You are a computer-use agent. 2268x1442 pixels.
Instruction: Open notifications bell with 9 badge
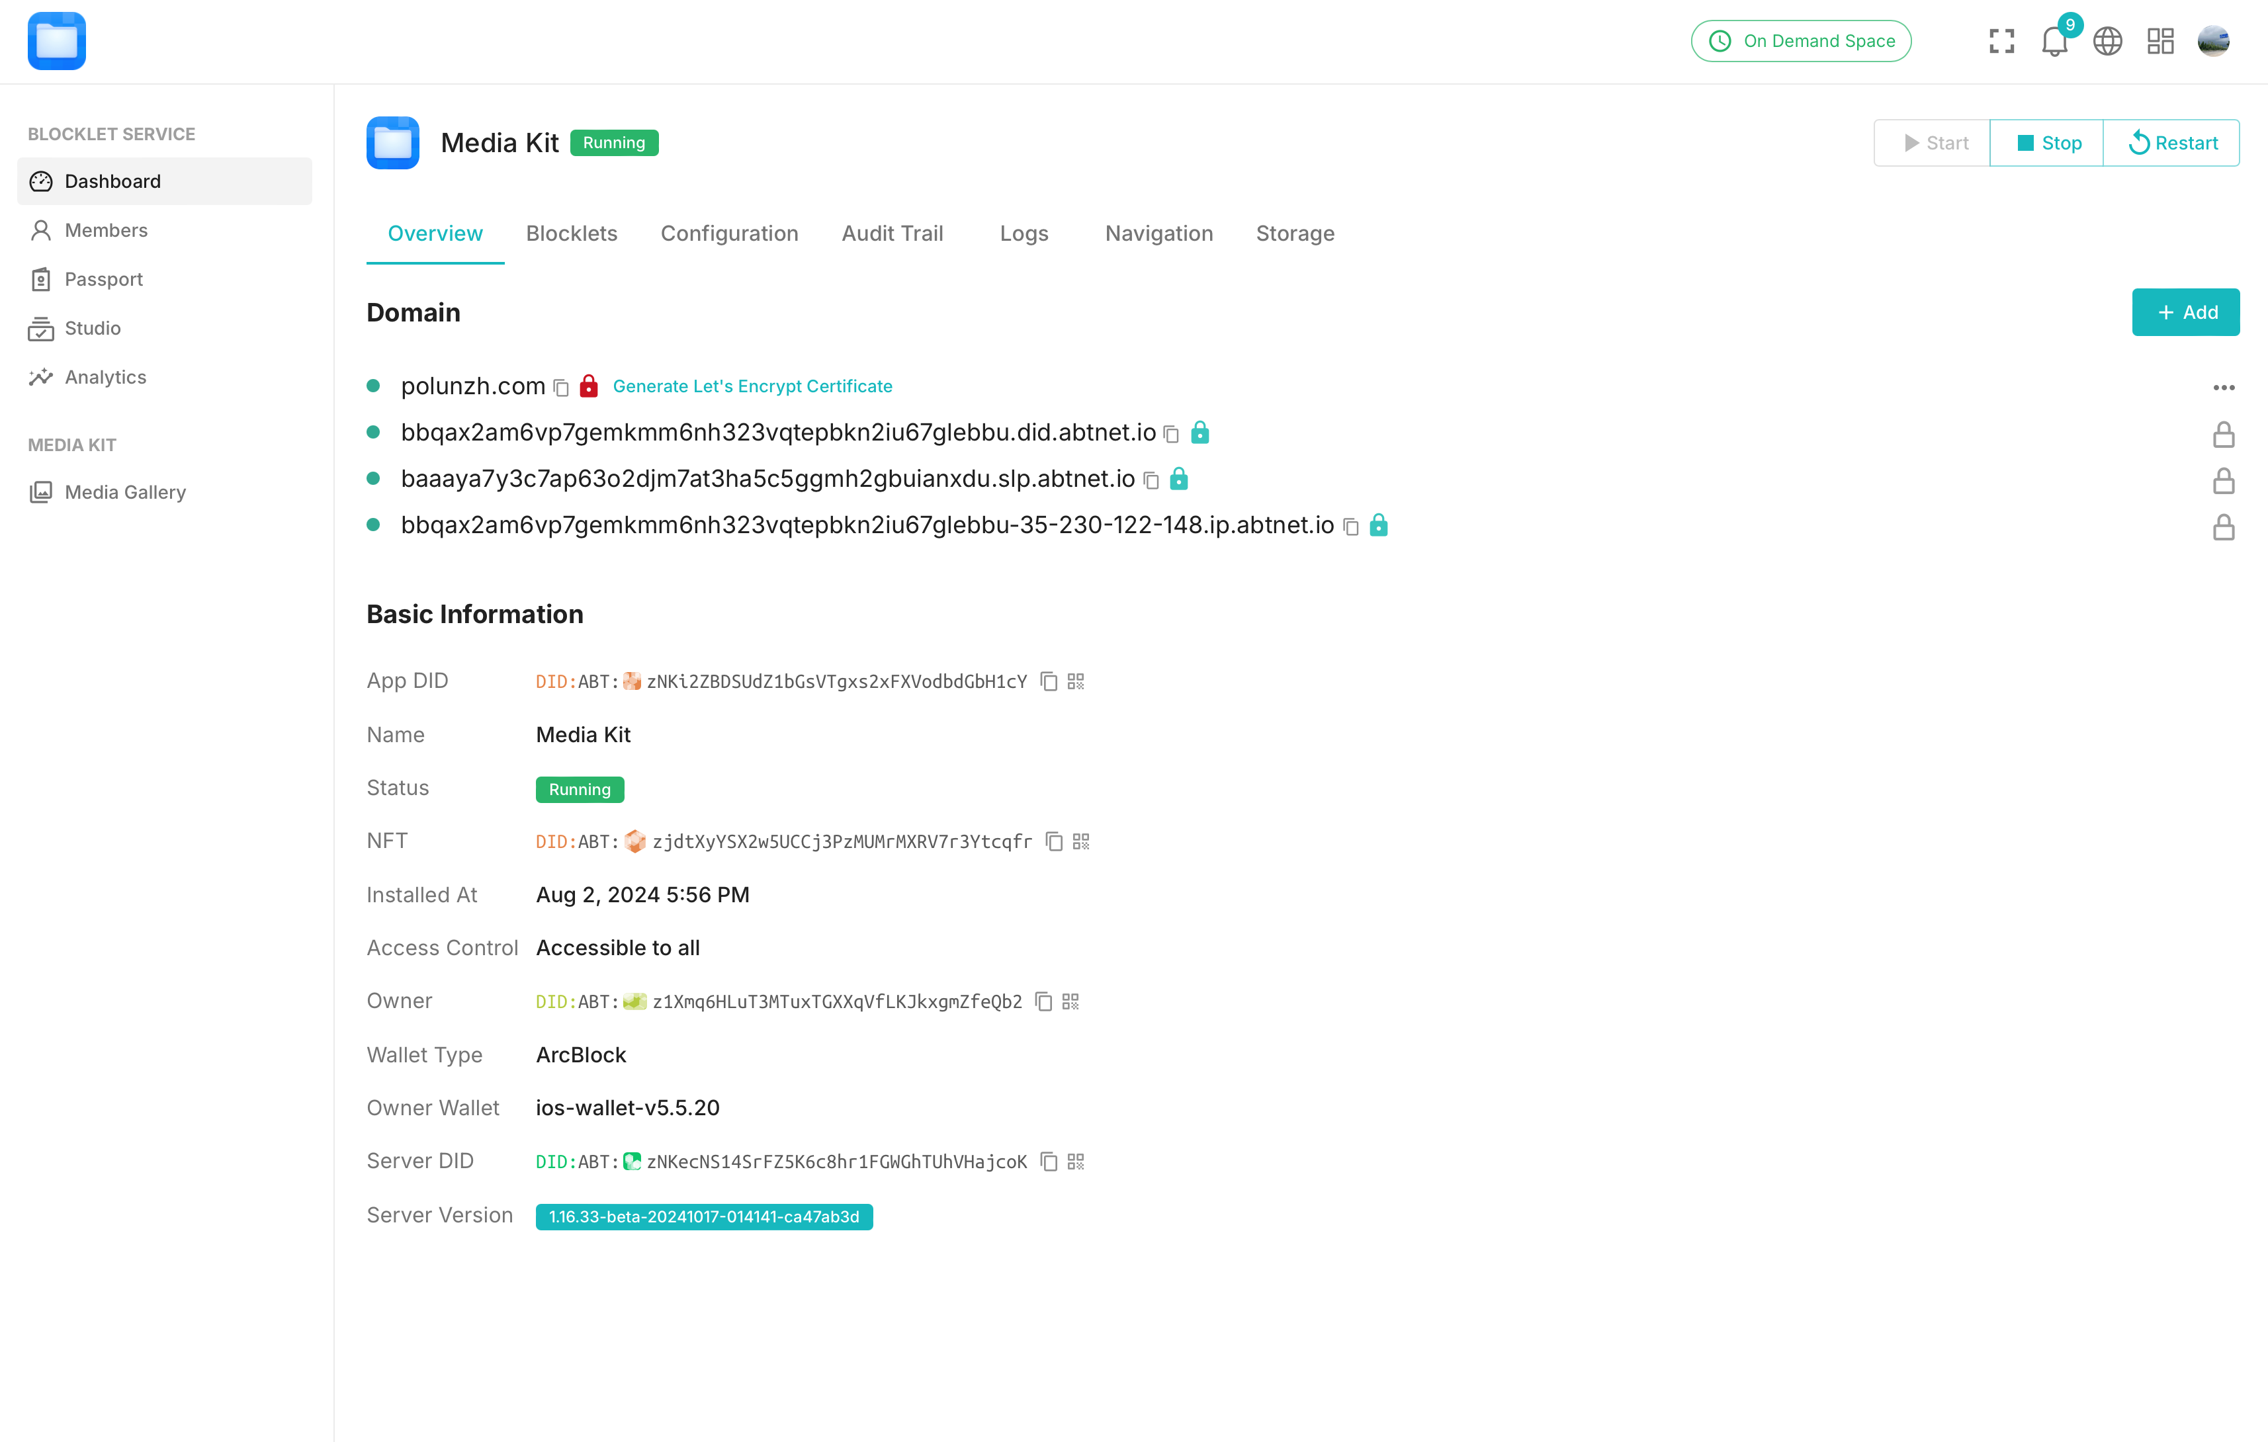pyautogui.click(x=2054, y=42)
